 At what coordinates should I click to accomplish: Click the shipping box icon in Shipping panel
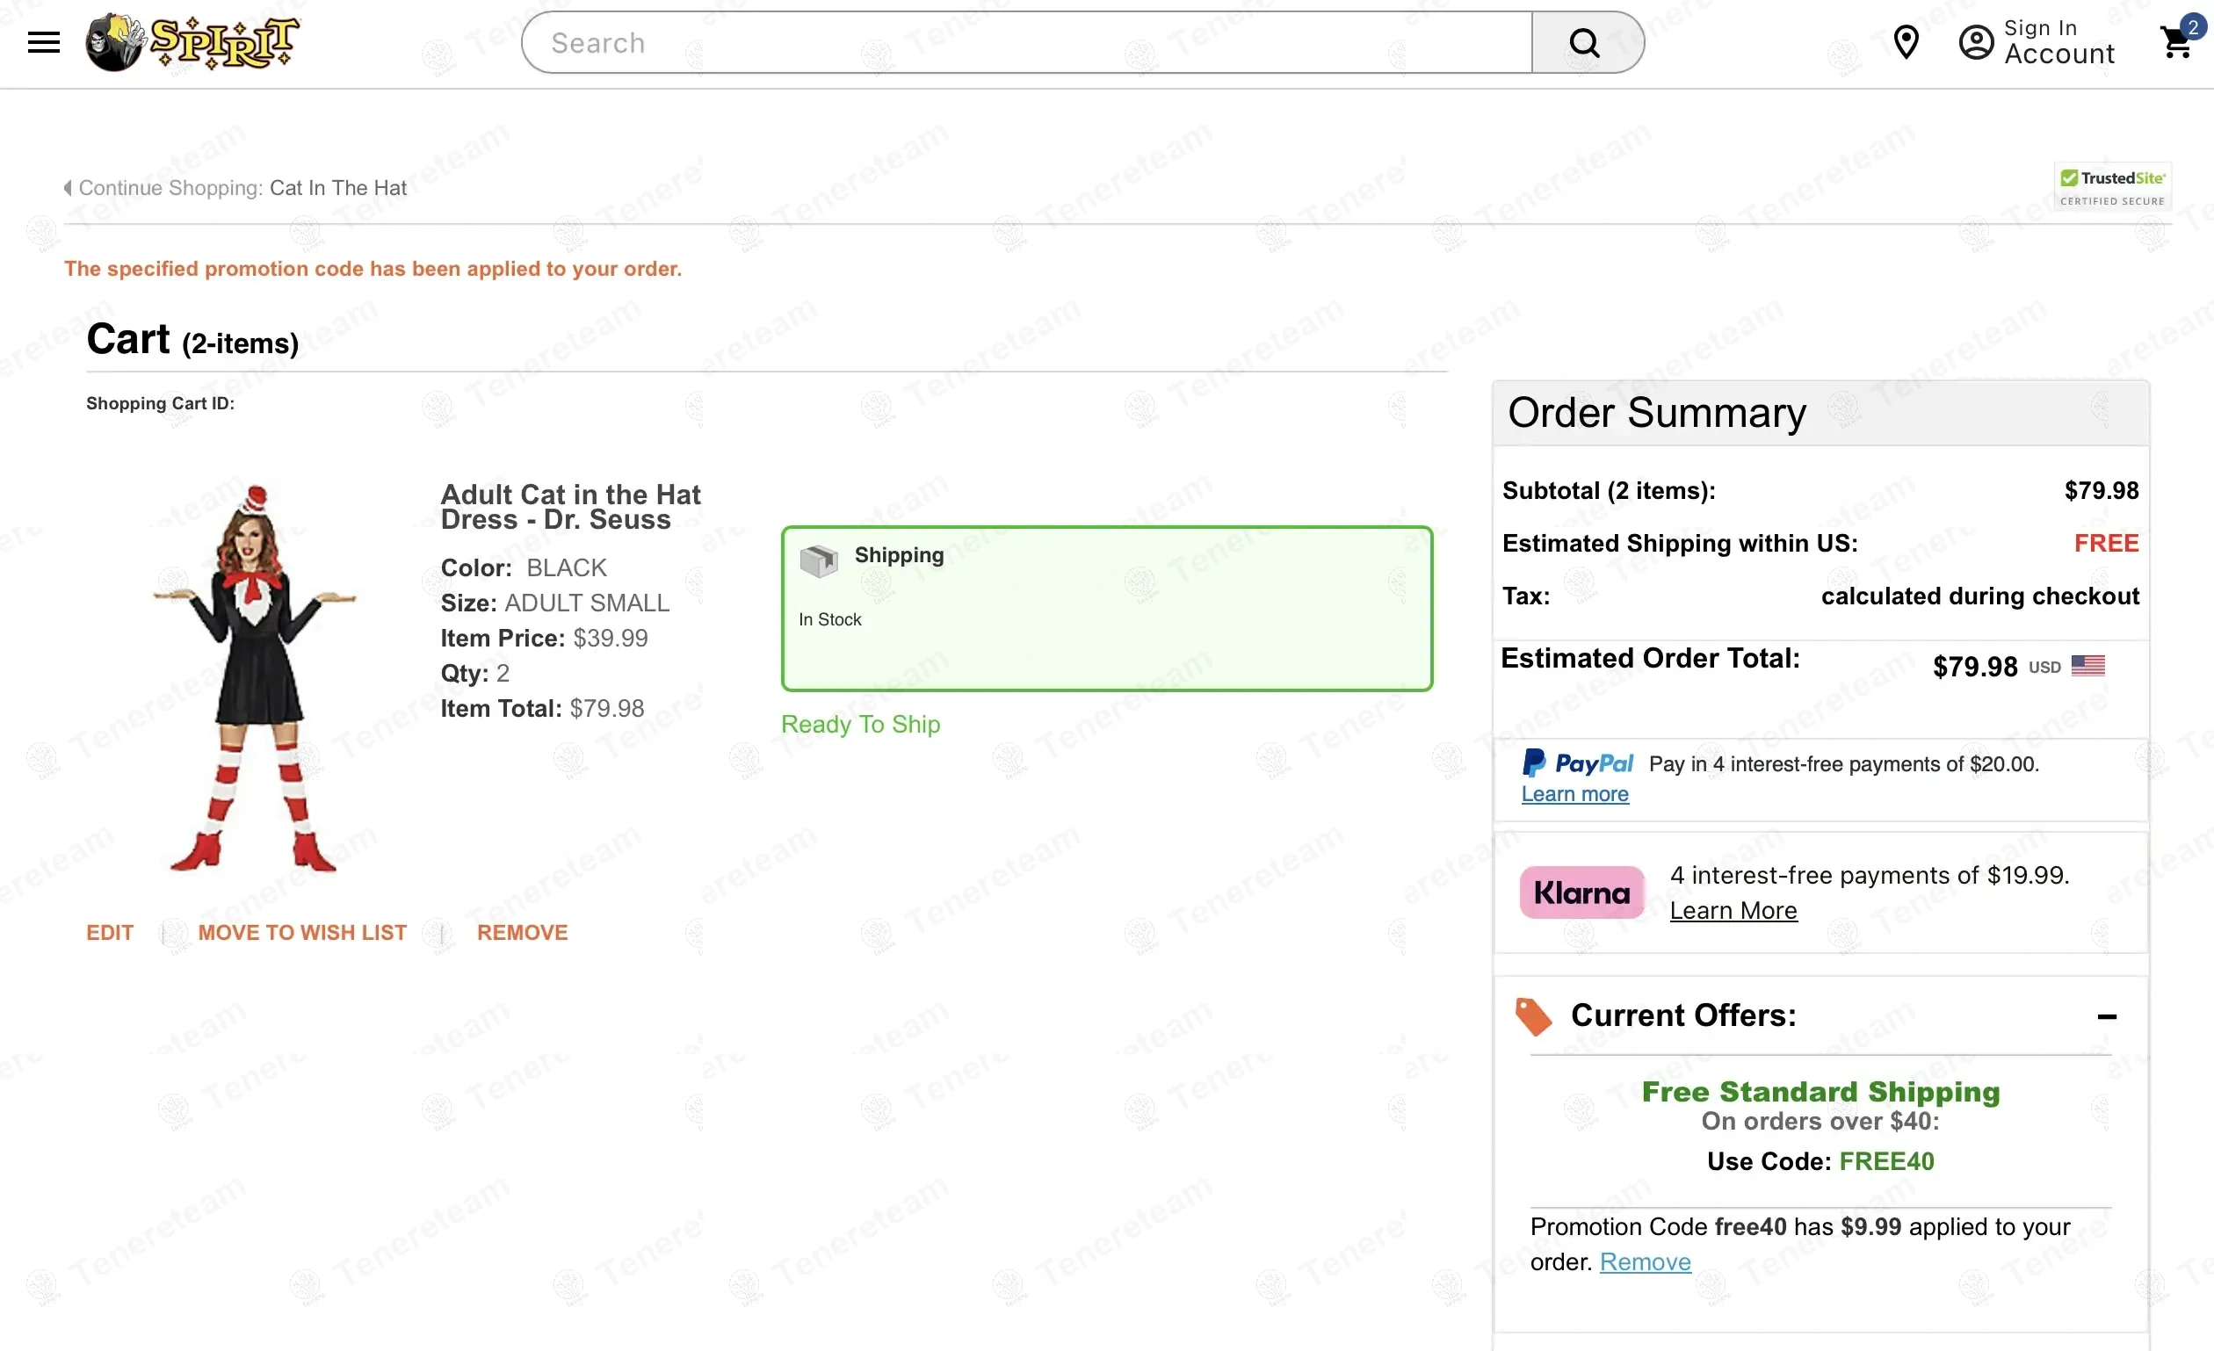(x=819, y=559)
